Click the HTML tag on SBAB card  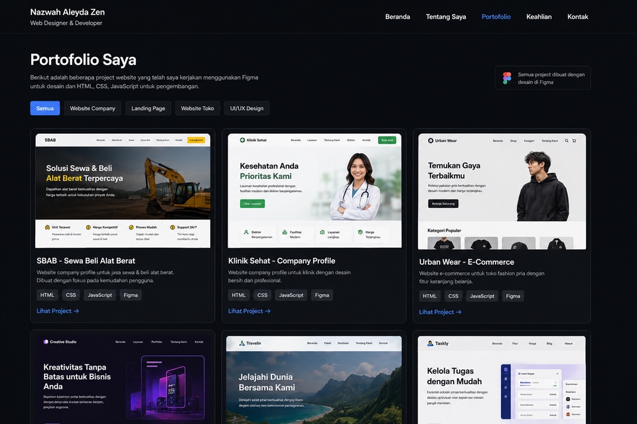pos(47,295)
